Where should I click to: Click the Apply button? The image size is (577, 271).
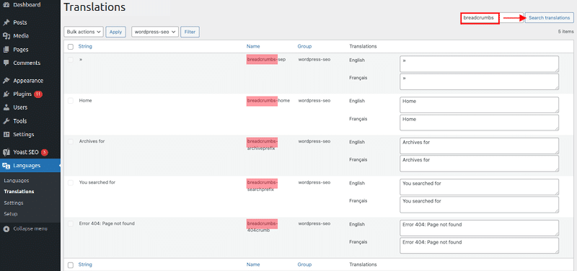(x=115, y=32)
